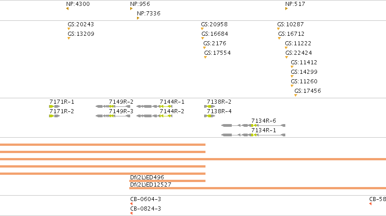Select the GS:13209 insertion triangle
Viewport: 386px width, 216px height.
point(69,38)
